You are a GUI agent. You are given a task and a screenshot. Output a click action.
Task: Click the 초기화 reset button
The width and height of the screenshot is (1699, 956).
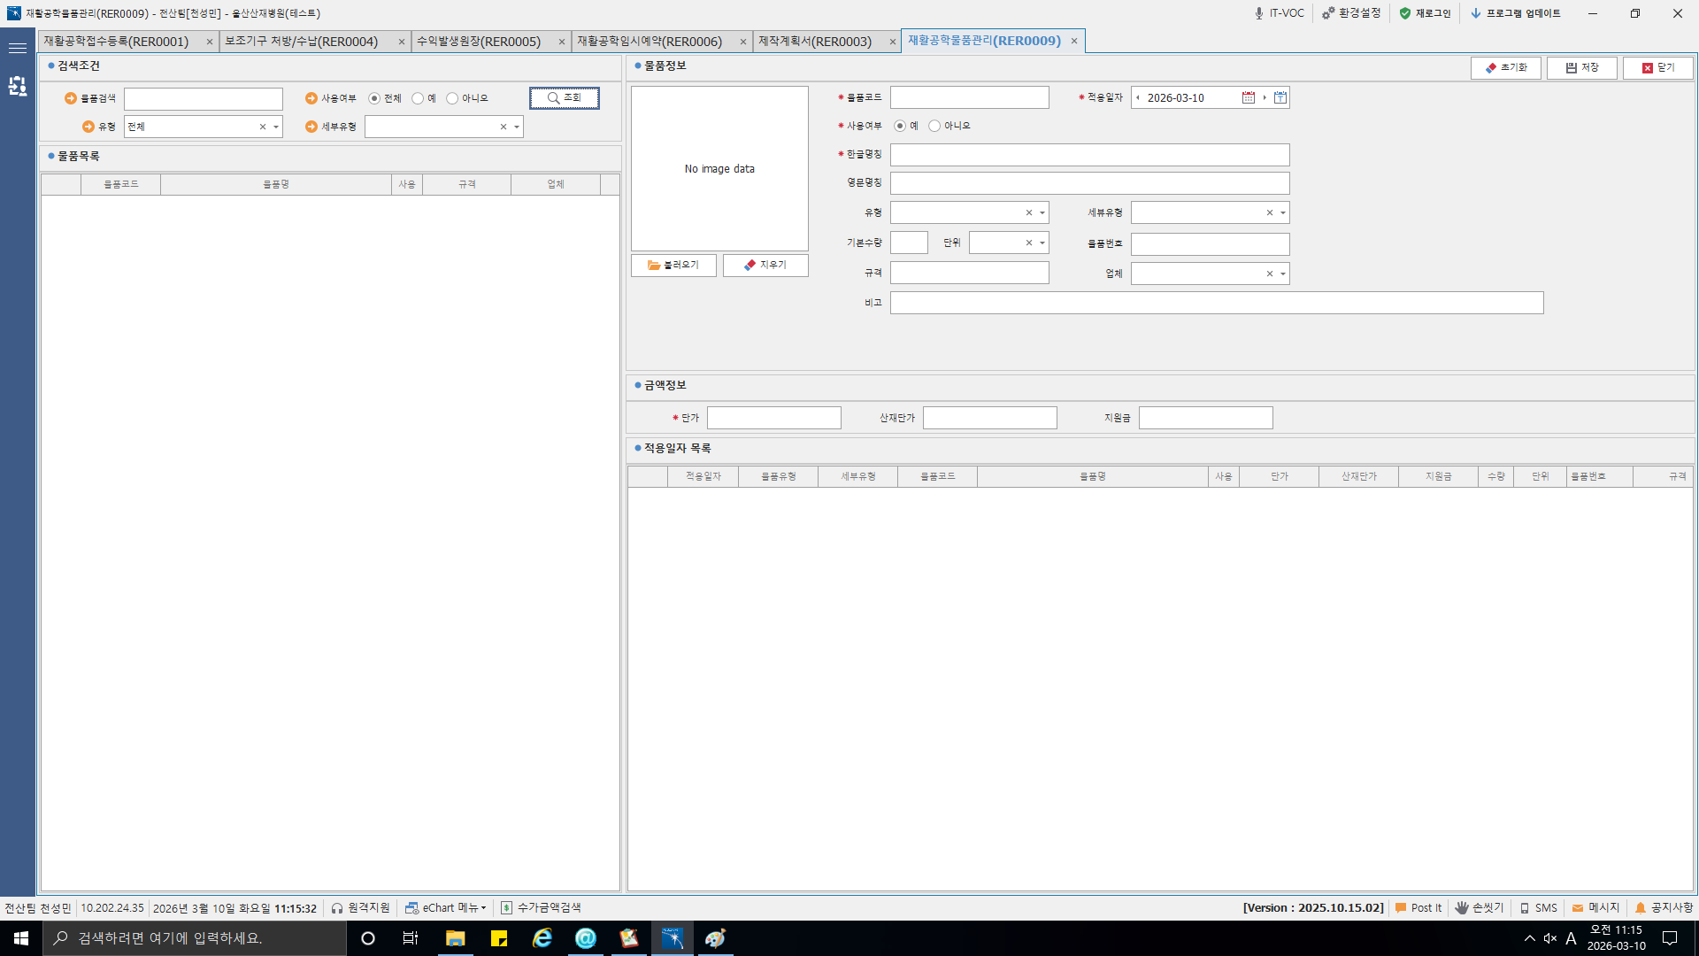tap(1506, 67)
